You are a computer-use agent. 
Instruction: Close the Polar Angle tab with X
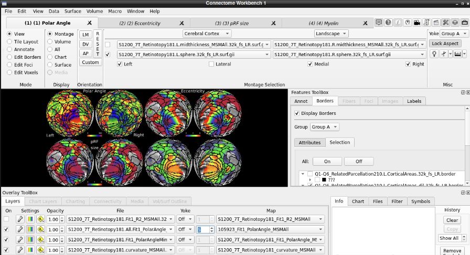click(x=89, y=23)
